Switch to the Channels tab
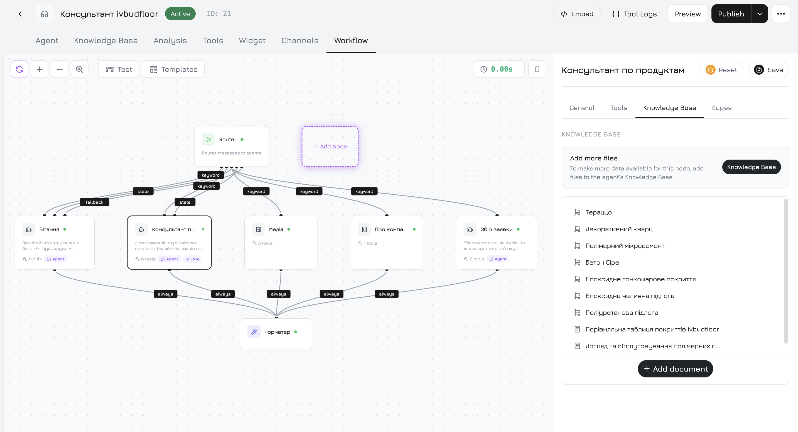The image size is (798, 432). 299,41
